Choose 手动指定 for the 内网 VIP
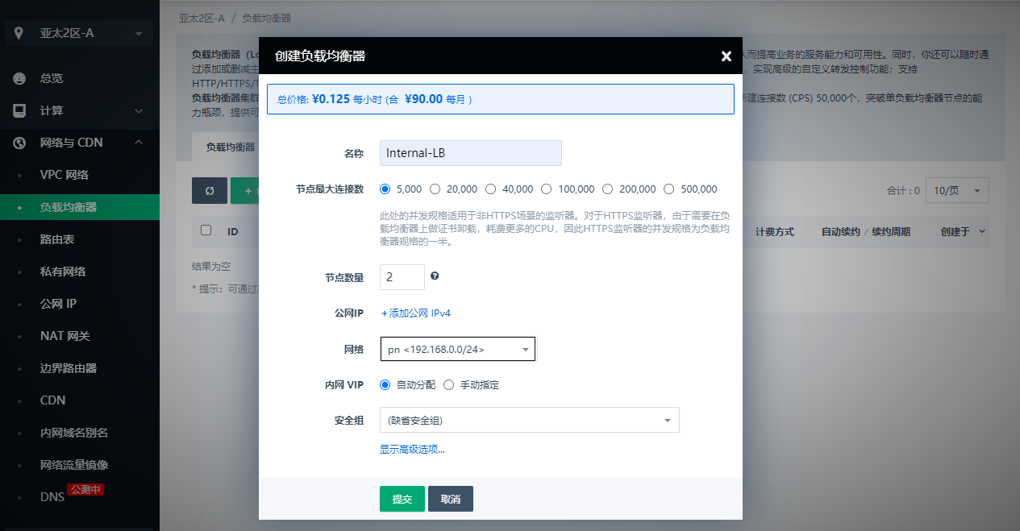 (448, 384)
